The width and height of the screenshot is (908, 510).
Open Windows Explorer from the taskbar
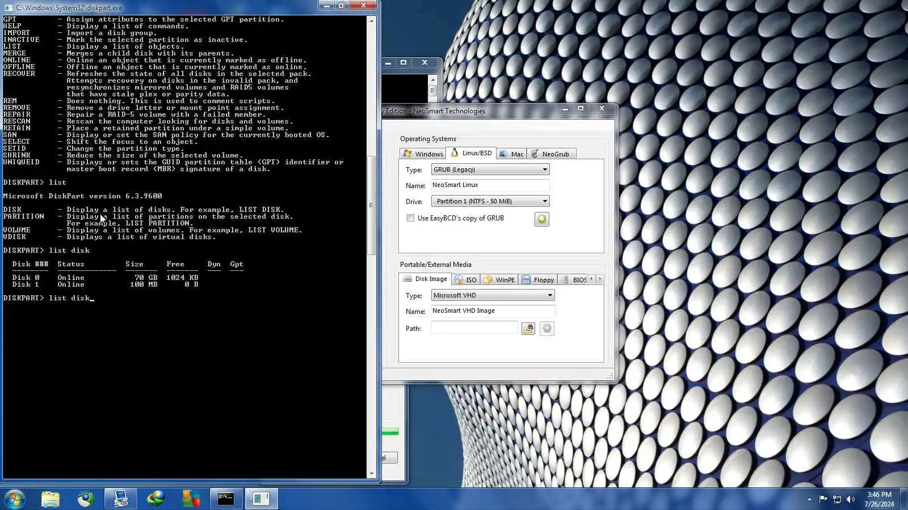(x=51, y=499)
